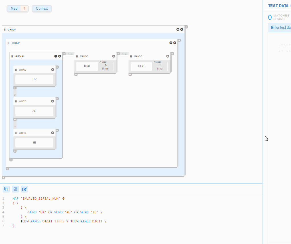Viewport: 291px width, 244px height.
Task: Add block below WORD IE
Action: coord(15,151)
